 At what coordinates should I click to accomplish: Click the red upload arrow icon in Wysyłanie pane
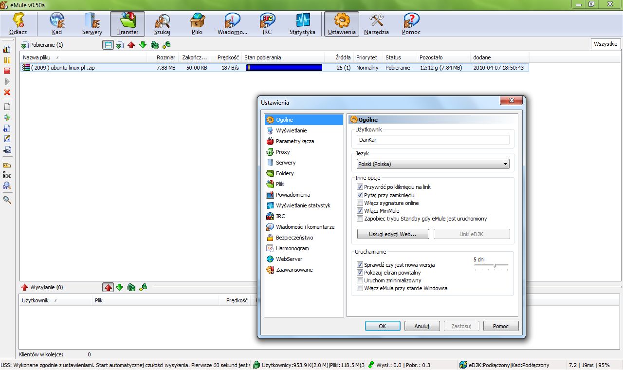click(108, 287)
